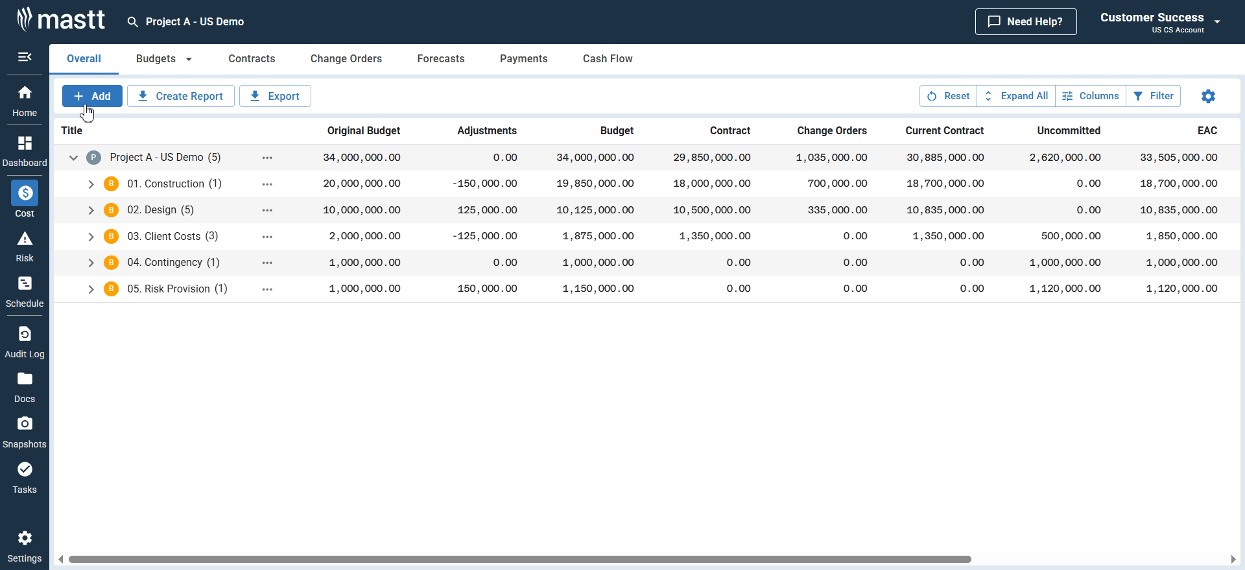The image size is (1245, 570).
Task: Click the scrollbar right arrow
Action: [x=1233, y=559]
